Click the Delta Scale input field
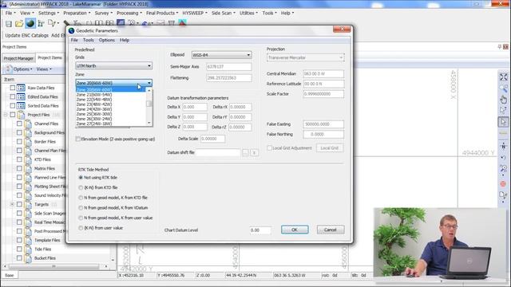This screenshot has width=511, height=287. click(212, 139)
